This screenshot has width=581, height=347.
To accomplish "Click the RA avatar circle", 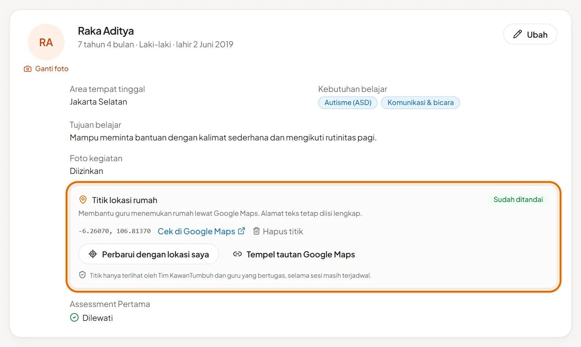I will pyautogui.click(x=46, y=42).
